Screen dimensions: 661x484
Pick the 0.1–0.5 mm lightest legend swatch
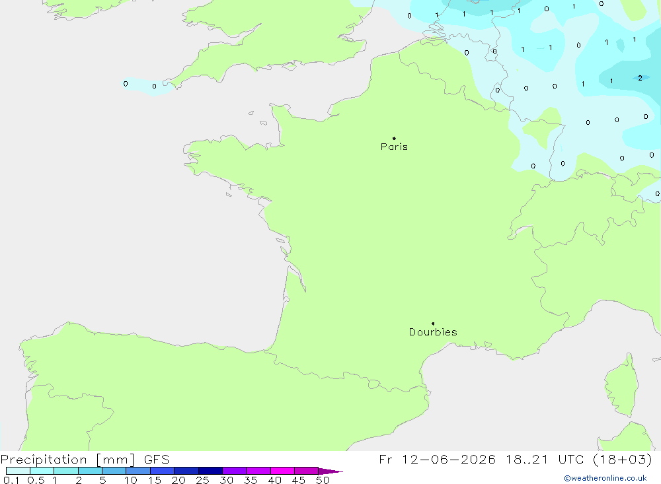(18, 471)
